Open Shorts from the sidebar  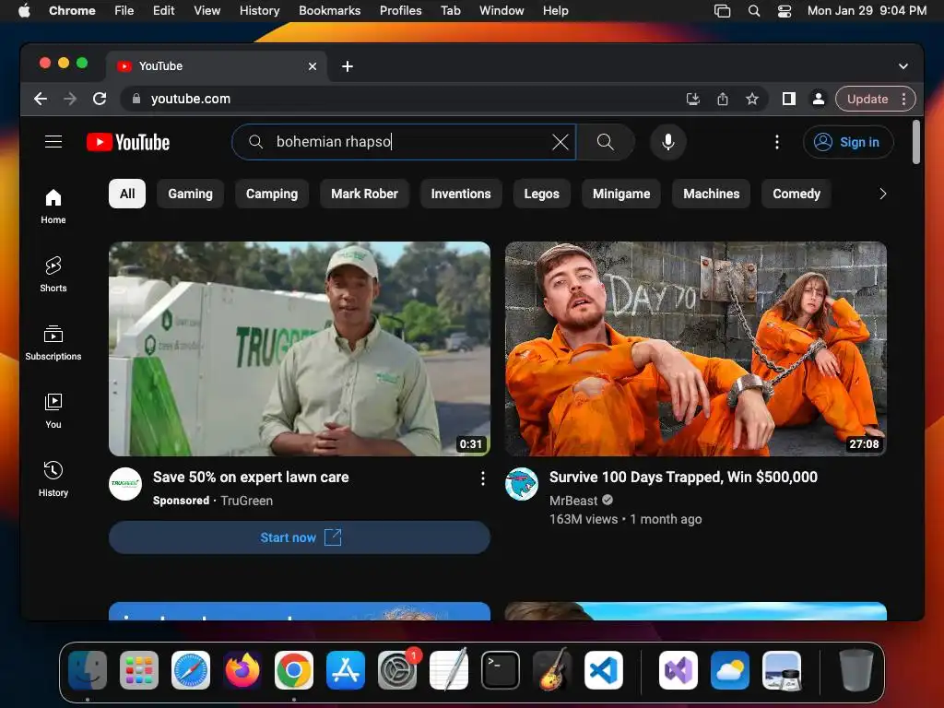click(53, 275)
